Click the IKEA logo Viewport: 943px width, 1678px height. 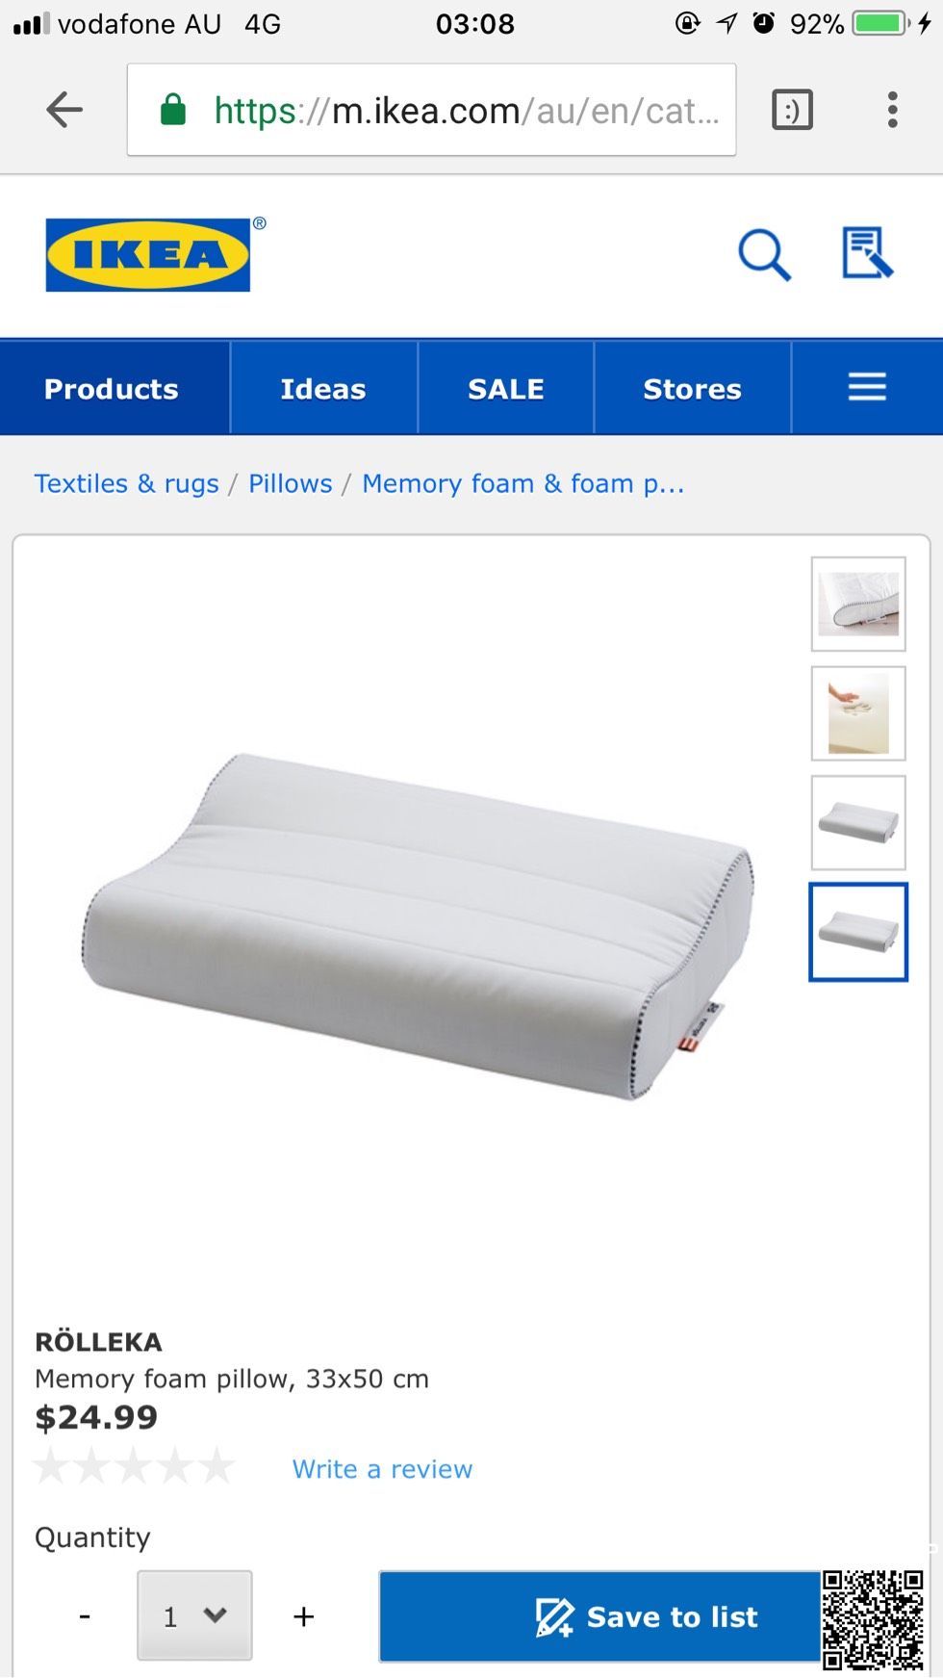coord(148,255)
